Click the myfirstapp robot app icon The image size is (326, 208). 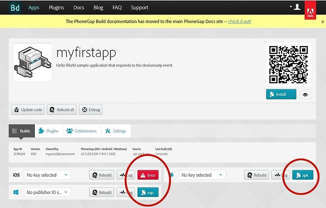click(33, 62)
